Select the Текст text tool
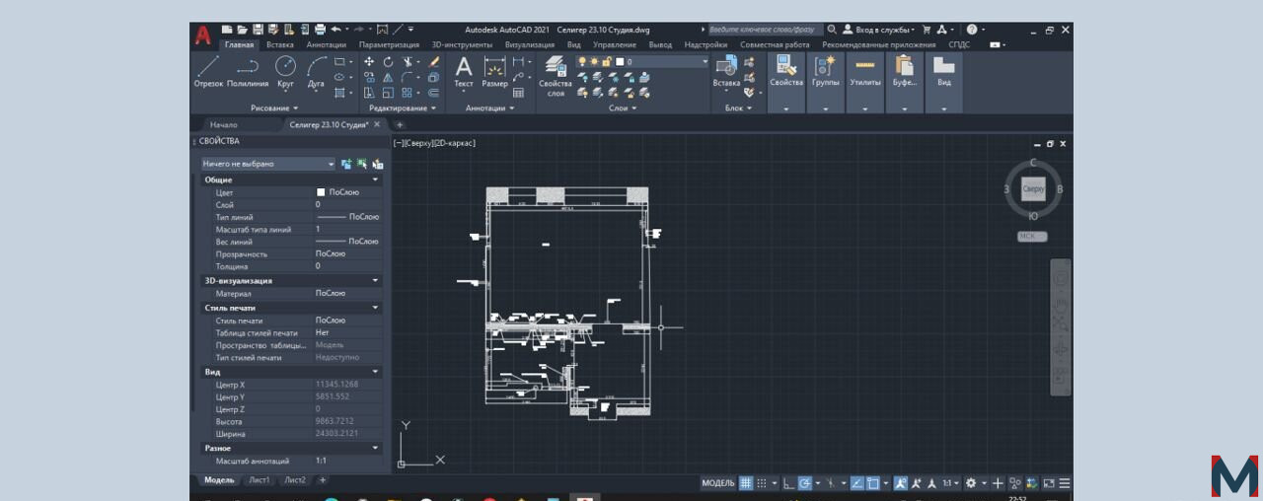 464,72
